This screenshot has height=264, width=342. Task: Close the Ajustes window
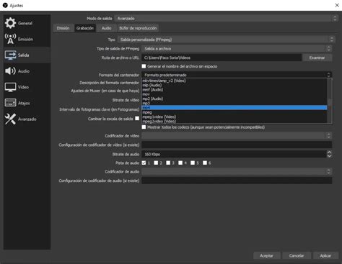tap(337, 5)
